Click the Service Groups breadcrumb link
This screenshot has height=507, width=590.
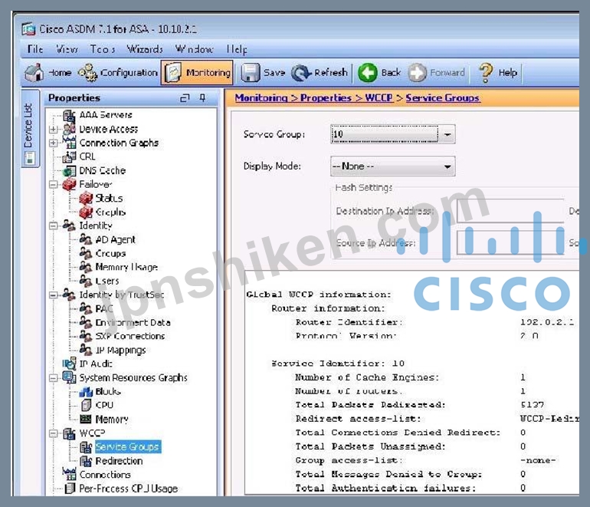(442, 98)
